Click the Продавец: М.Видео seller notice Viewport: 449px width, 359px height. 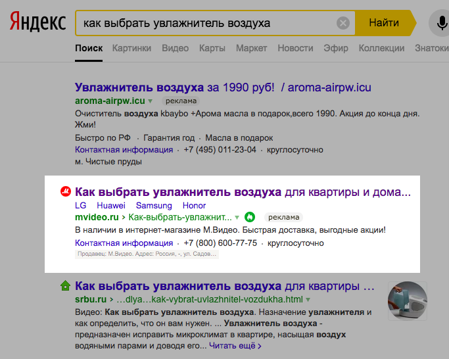click(147, 254)
